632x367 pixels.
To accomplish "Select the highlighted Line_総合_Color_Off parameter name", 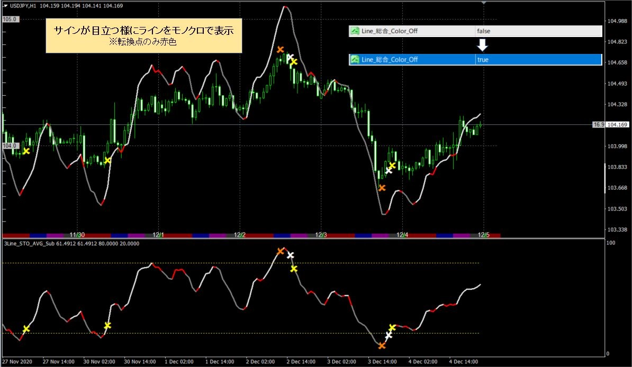I will pyautogui.click(x=390, y=60).
